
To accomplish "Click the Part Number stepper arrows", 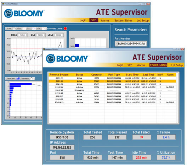I will pyautogui.click(x=116, y=44).
